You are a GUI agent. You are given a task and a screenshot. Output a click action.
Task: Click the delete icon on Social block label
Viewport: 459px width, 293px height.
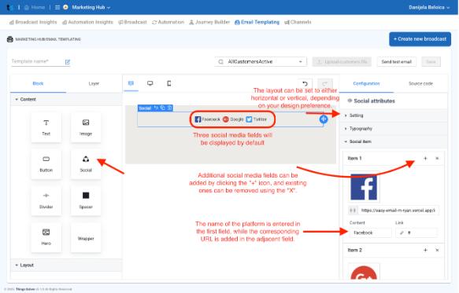coord(169,108)
